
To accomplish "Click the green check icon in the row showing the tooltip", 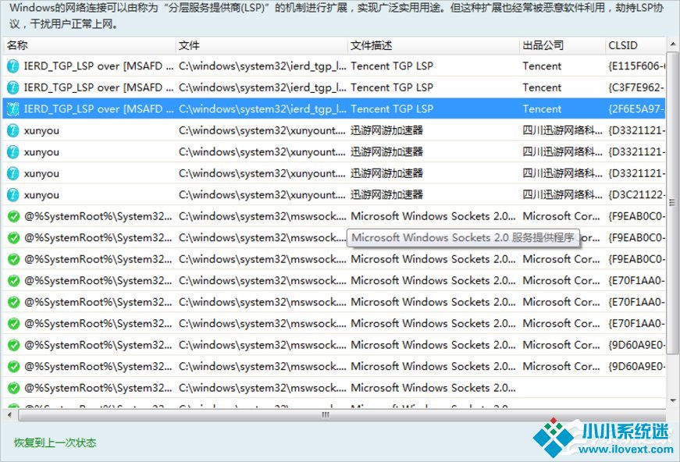I will point(13,237).
